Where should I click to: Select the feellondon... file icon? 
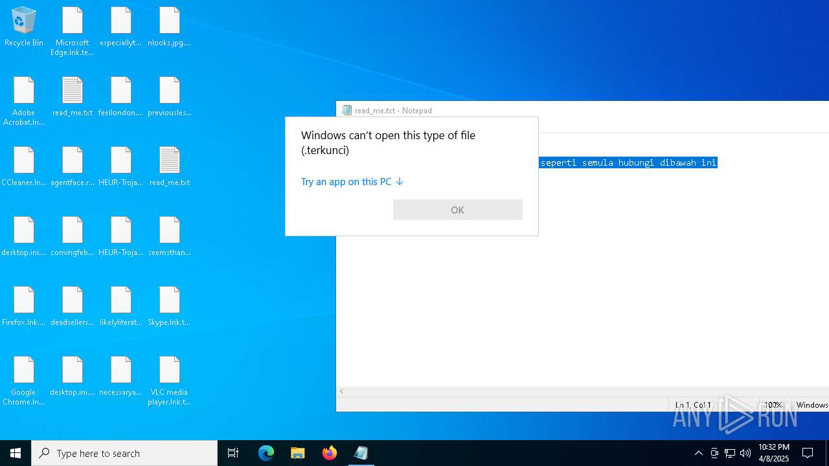click(x=121, y=97)
